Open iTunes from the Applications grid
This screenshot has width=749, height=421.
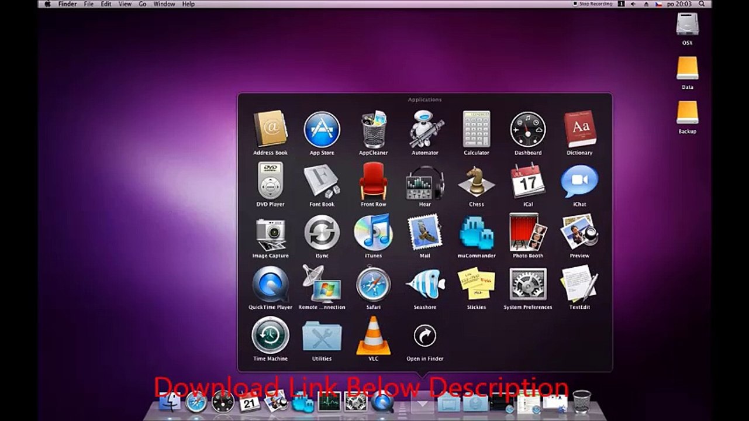[x=373, y=232]
